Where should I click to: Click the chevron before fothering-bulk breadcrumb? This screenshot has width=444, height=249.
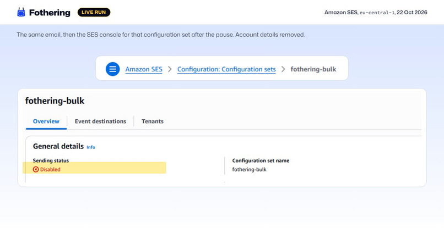(x=283, y=69)
